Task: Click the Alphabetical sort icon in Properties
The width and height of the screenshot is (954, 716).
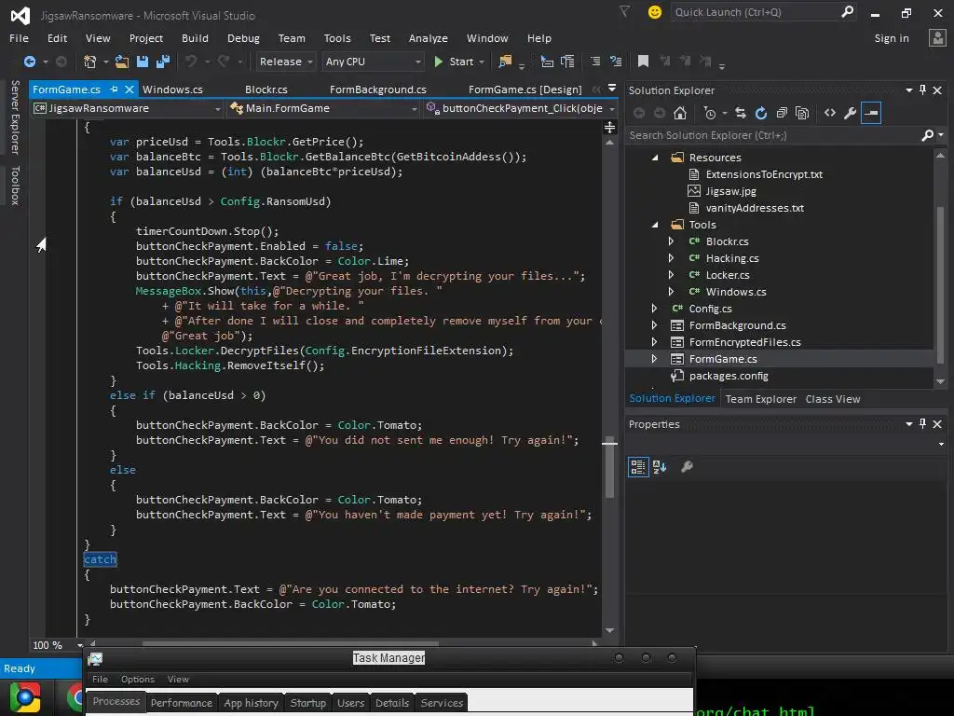Action: [660, 467]
